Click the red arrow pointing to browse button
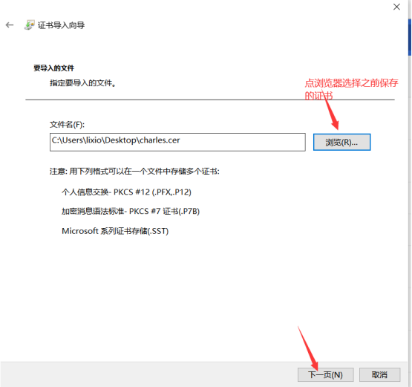 pos(331,111)
